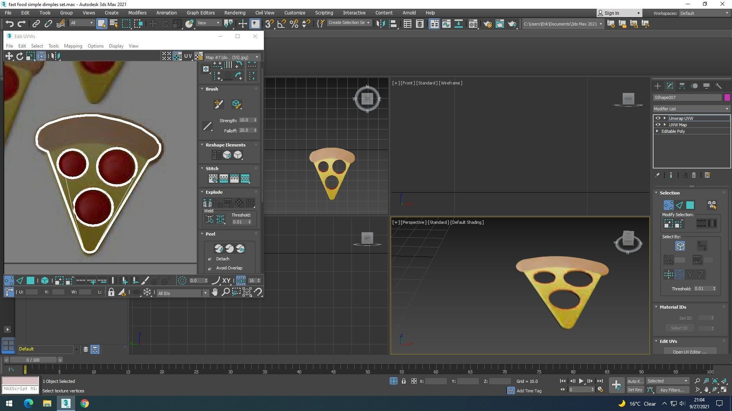Click the Zoom magnifier in the UV editor
732x411 pixels.
point(226,292)
